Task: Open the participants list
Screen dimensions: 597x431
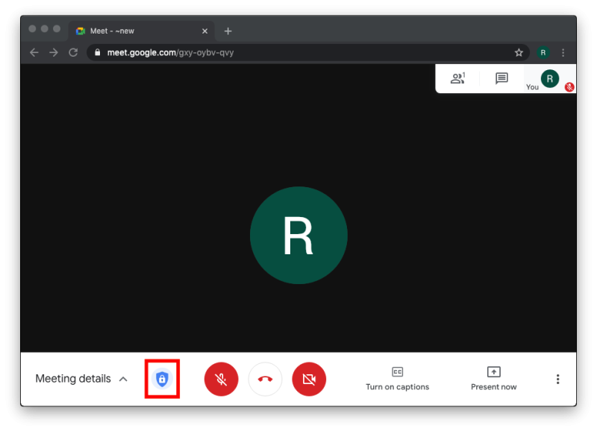Action: [458, 78]
